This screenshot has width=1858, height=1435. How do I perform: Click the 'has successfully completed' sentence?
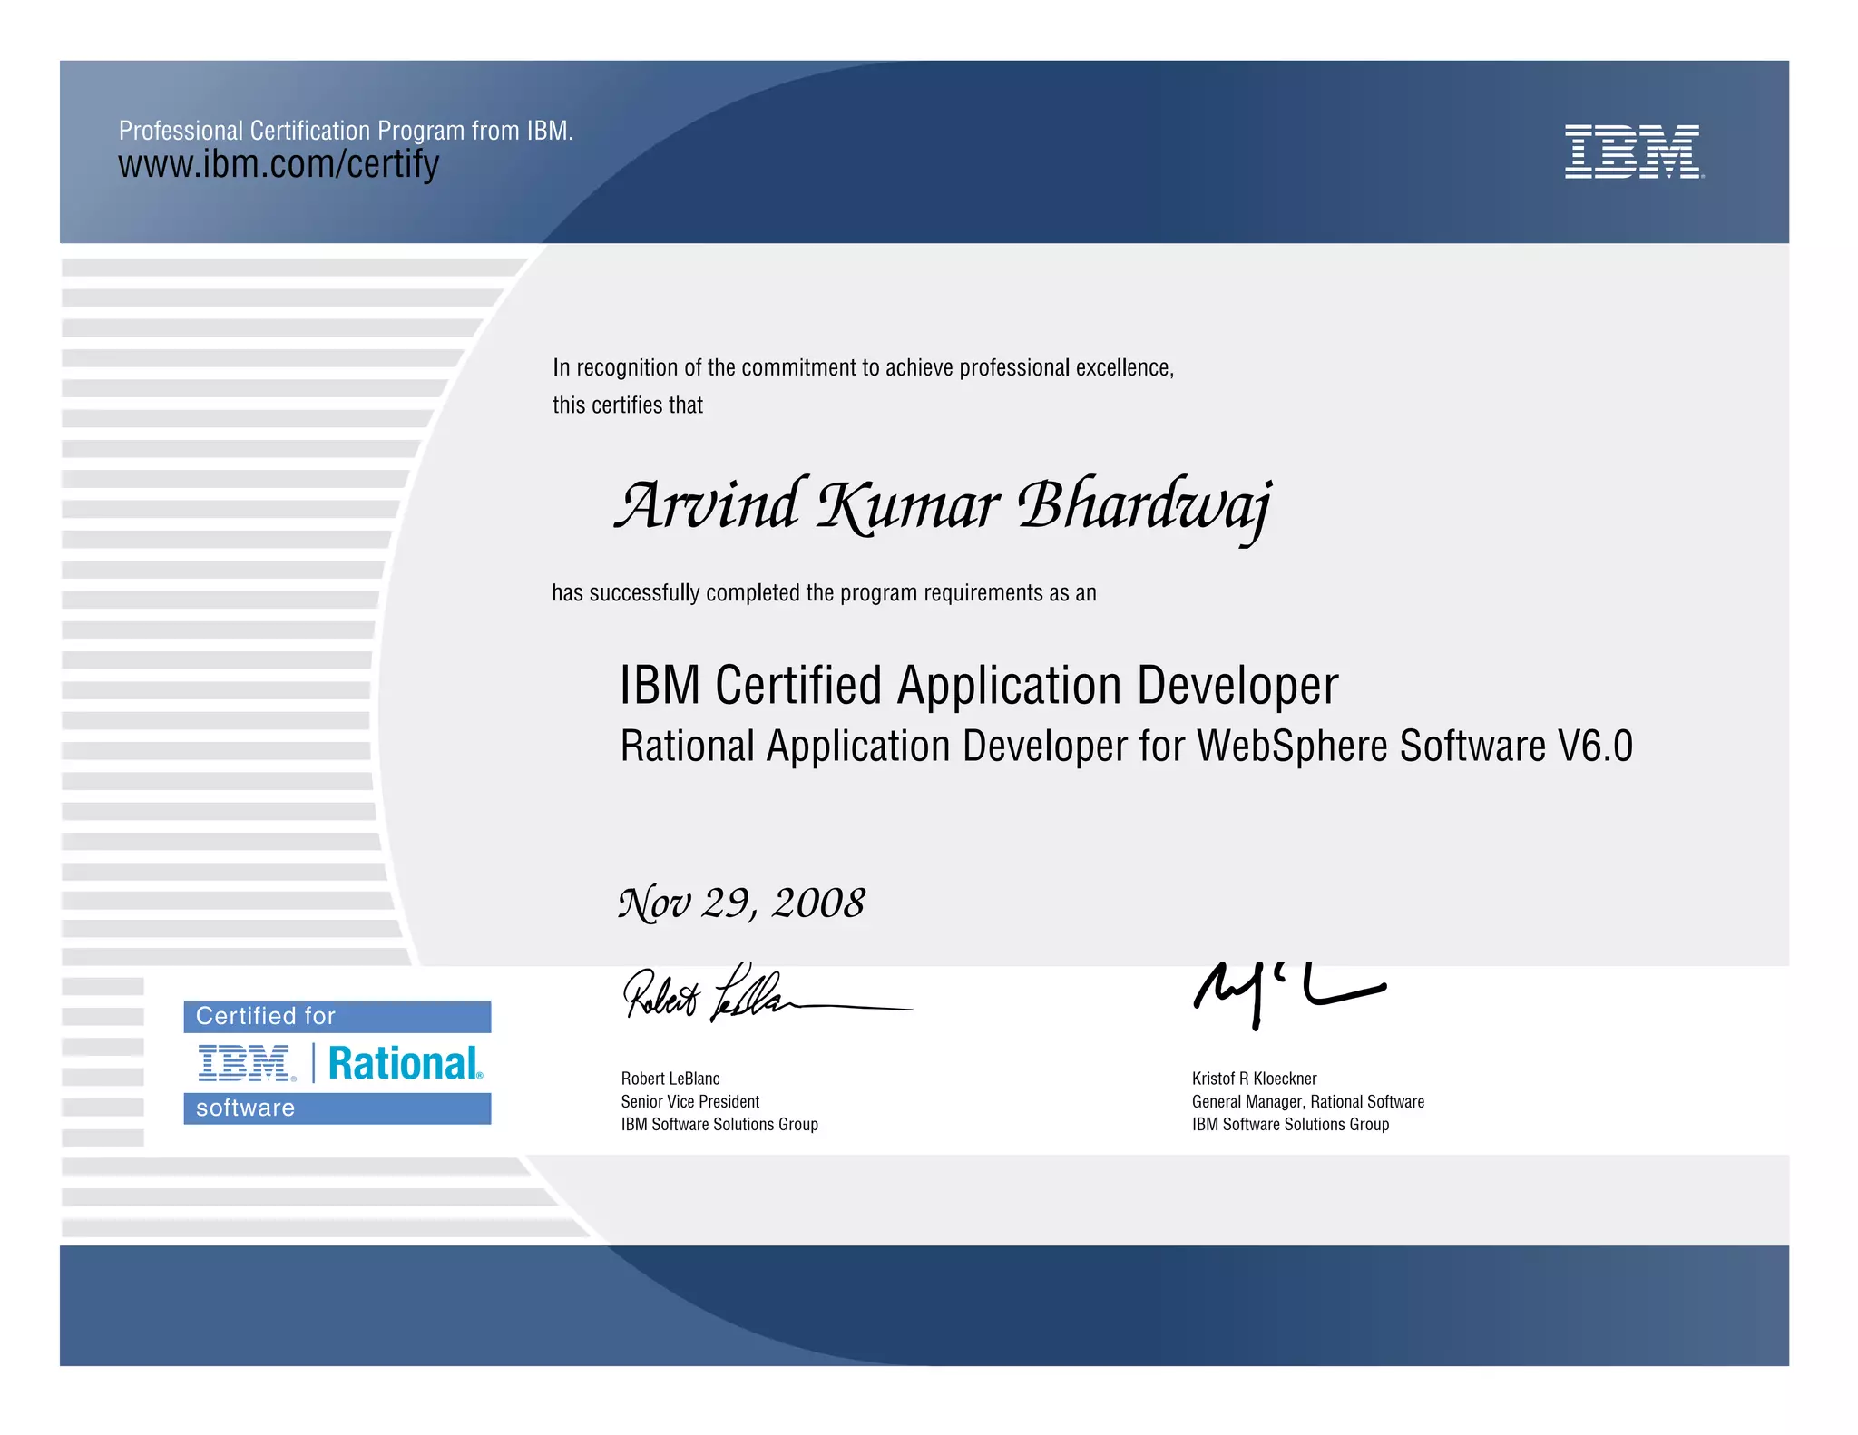click(x=824, y=593)
